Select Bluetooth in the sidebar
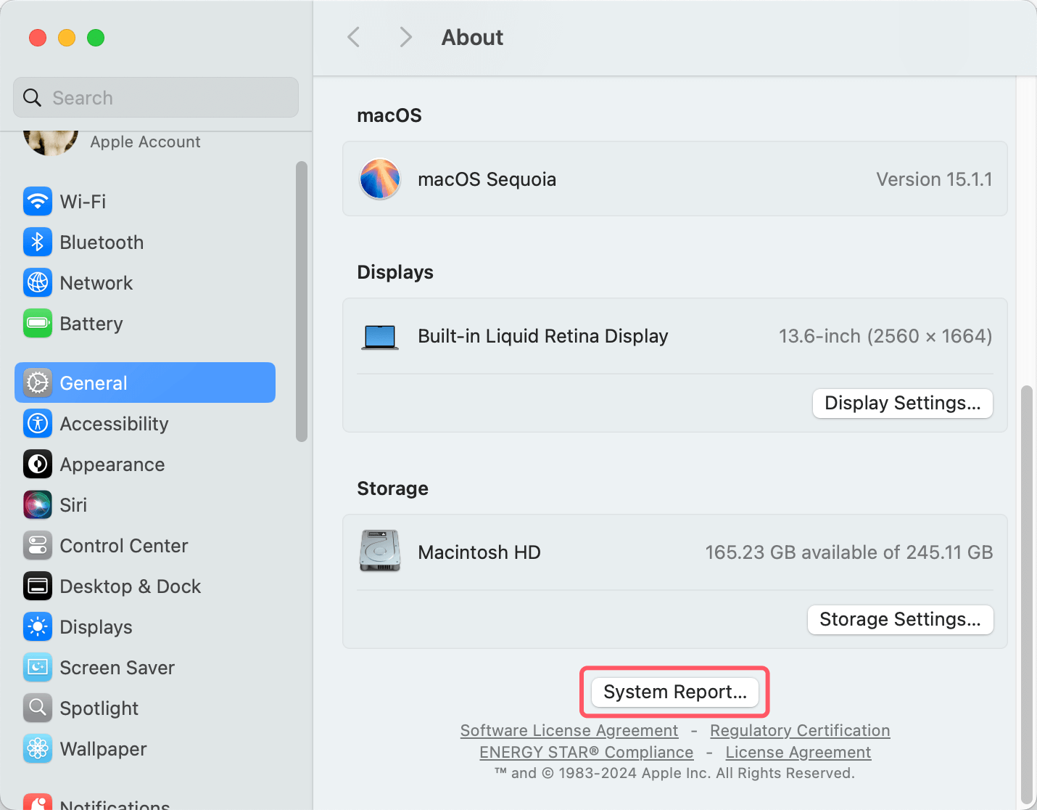The height and width of the screenshot is (810, 1037). point(101,242)
